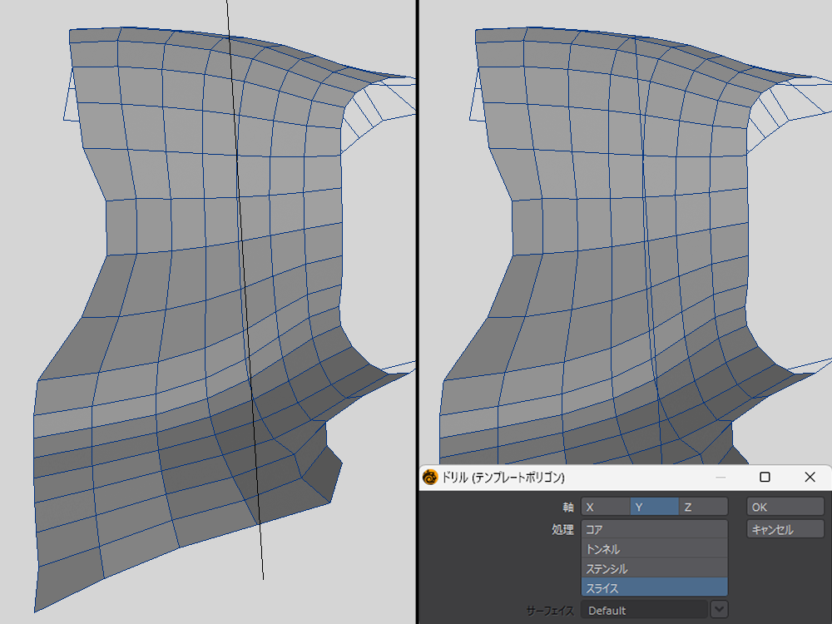This screenshot has width=832, height=624.
Task: Open the サーフェイス dropdown arrow
Action: click(719, 610)
